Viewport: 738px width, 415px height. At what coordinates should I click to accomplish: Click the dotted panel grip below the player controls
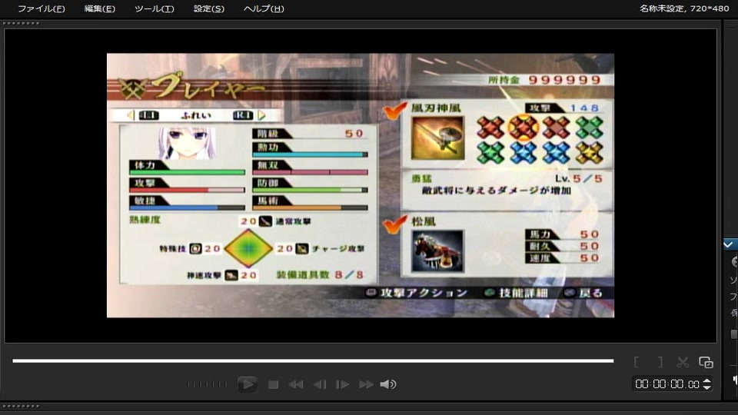[x=22, y=406]
